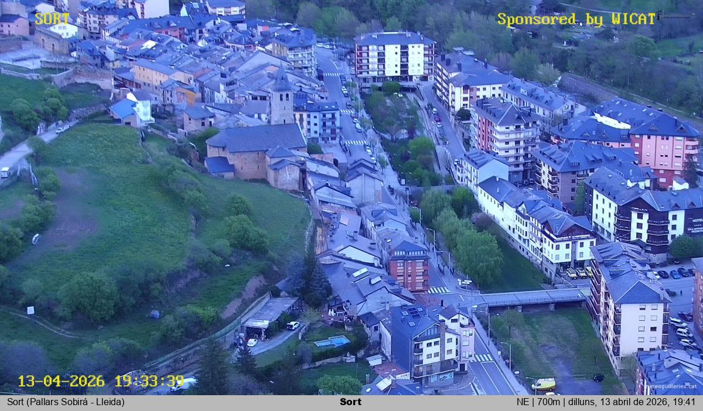Click the white car near the pool house

(293, 326)
